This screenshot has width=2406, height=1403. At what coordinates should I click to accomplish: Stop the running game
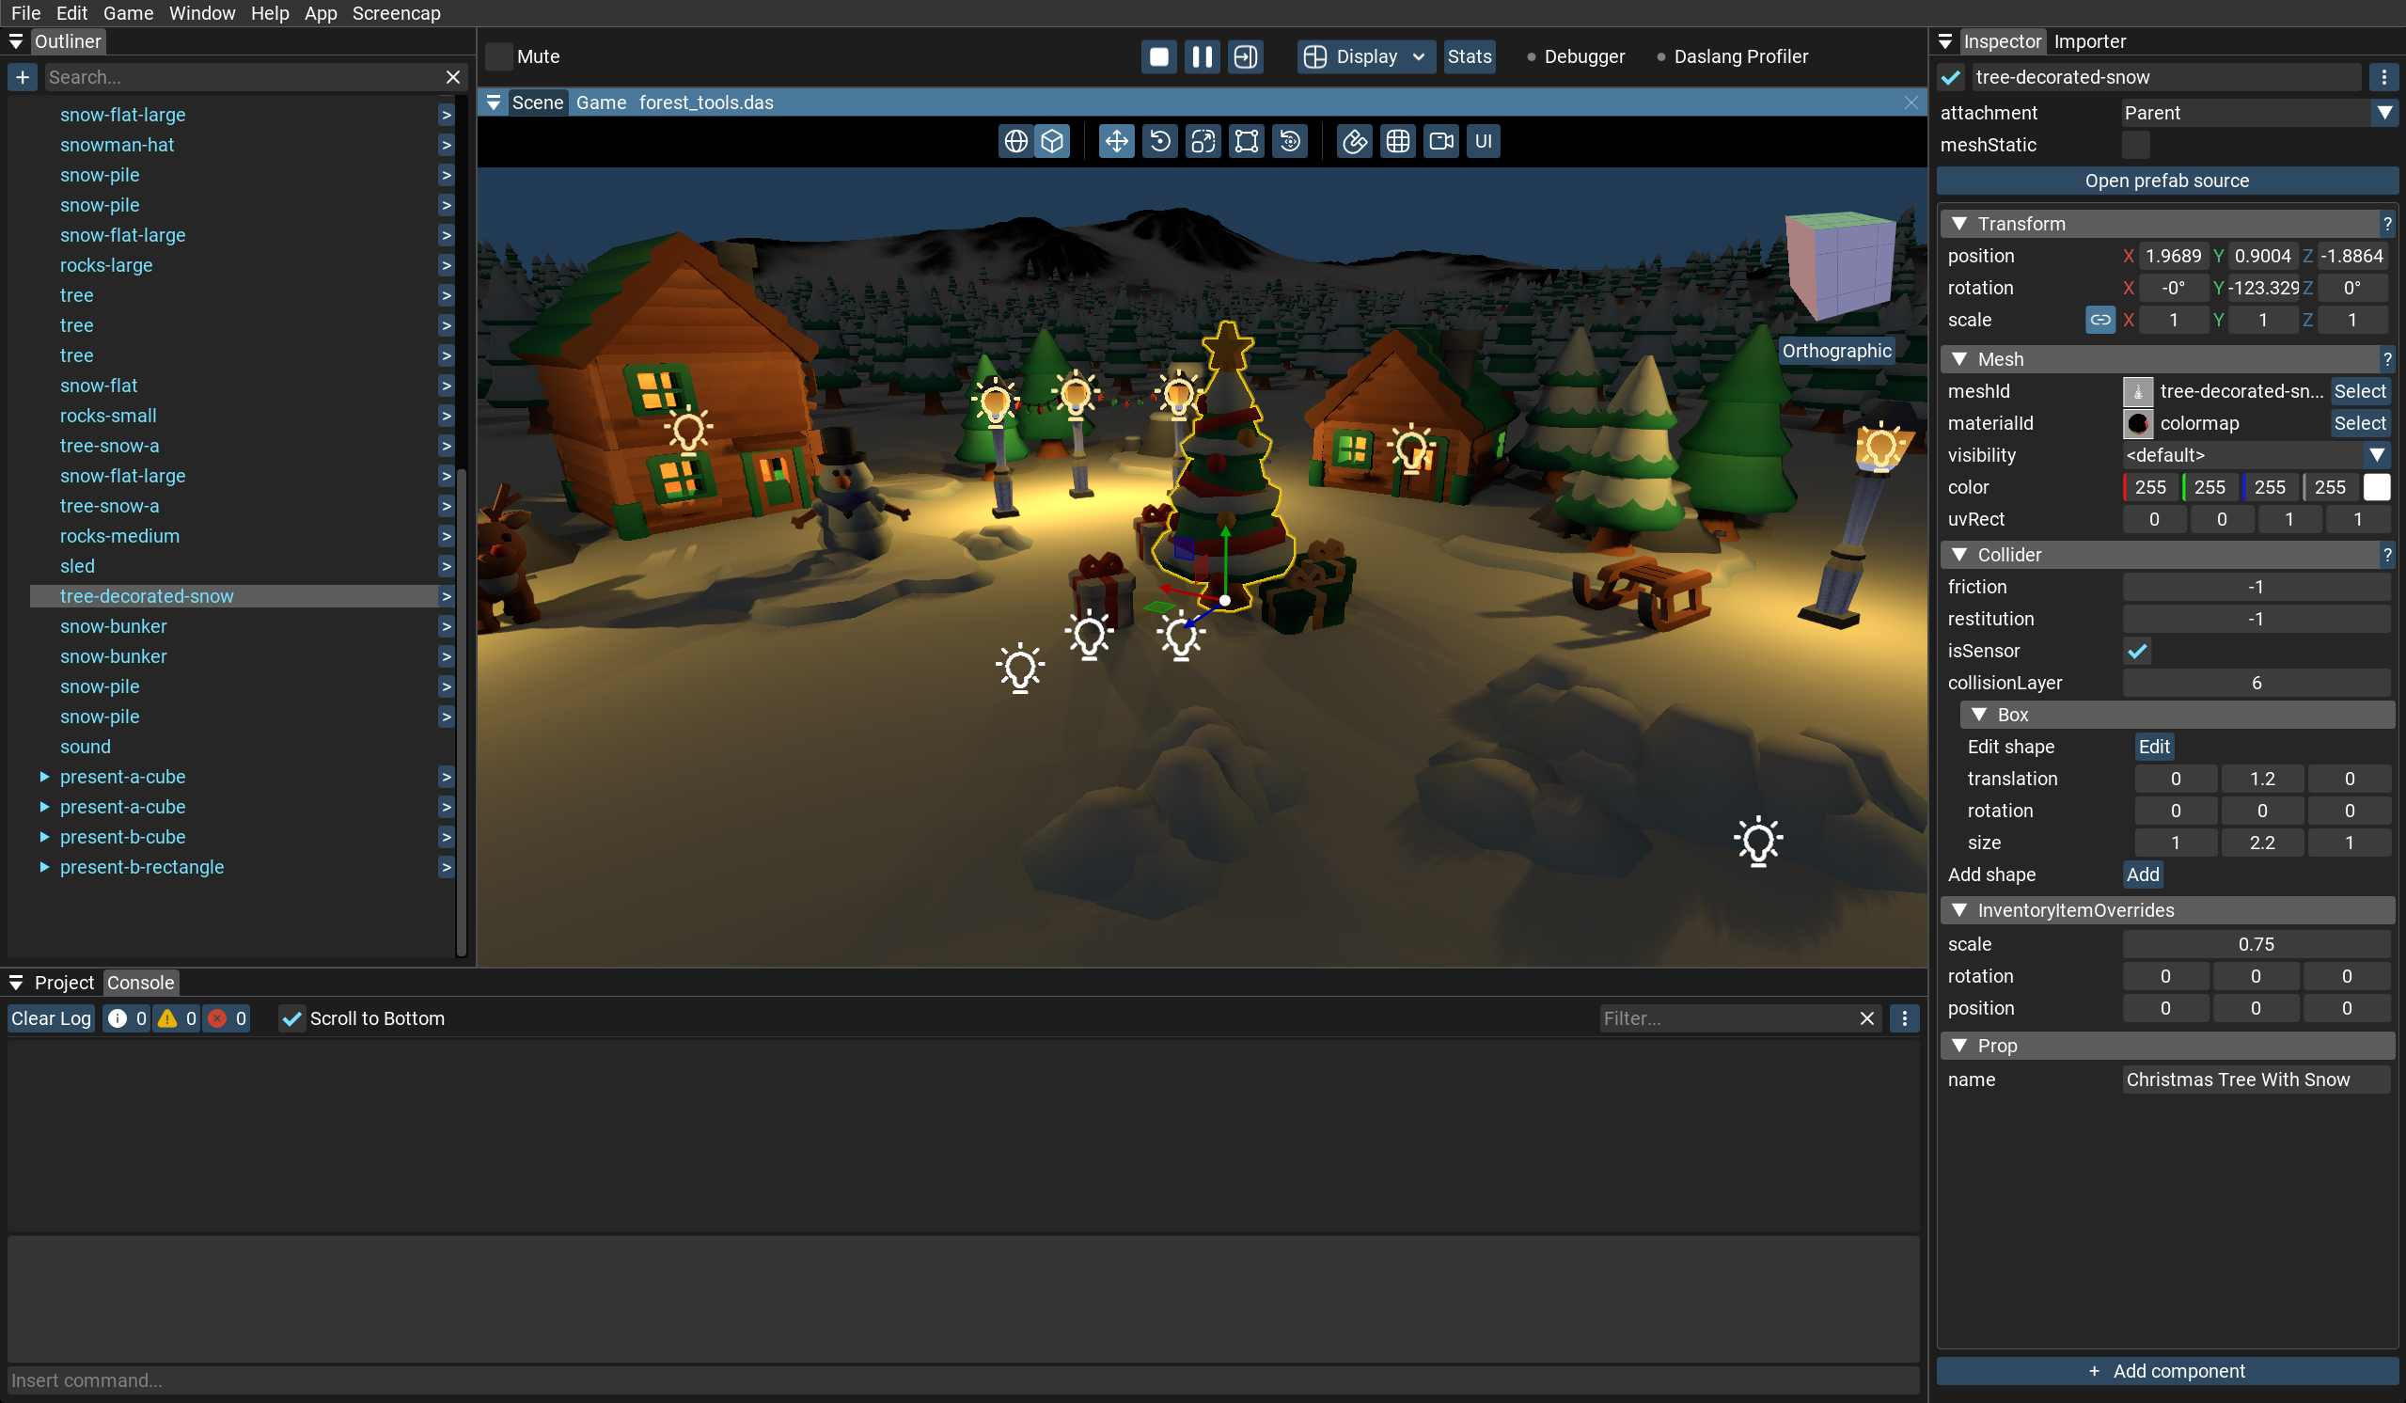[x=1159, y=56]
